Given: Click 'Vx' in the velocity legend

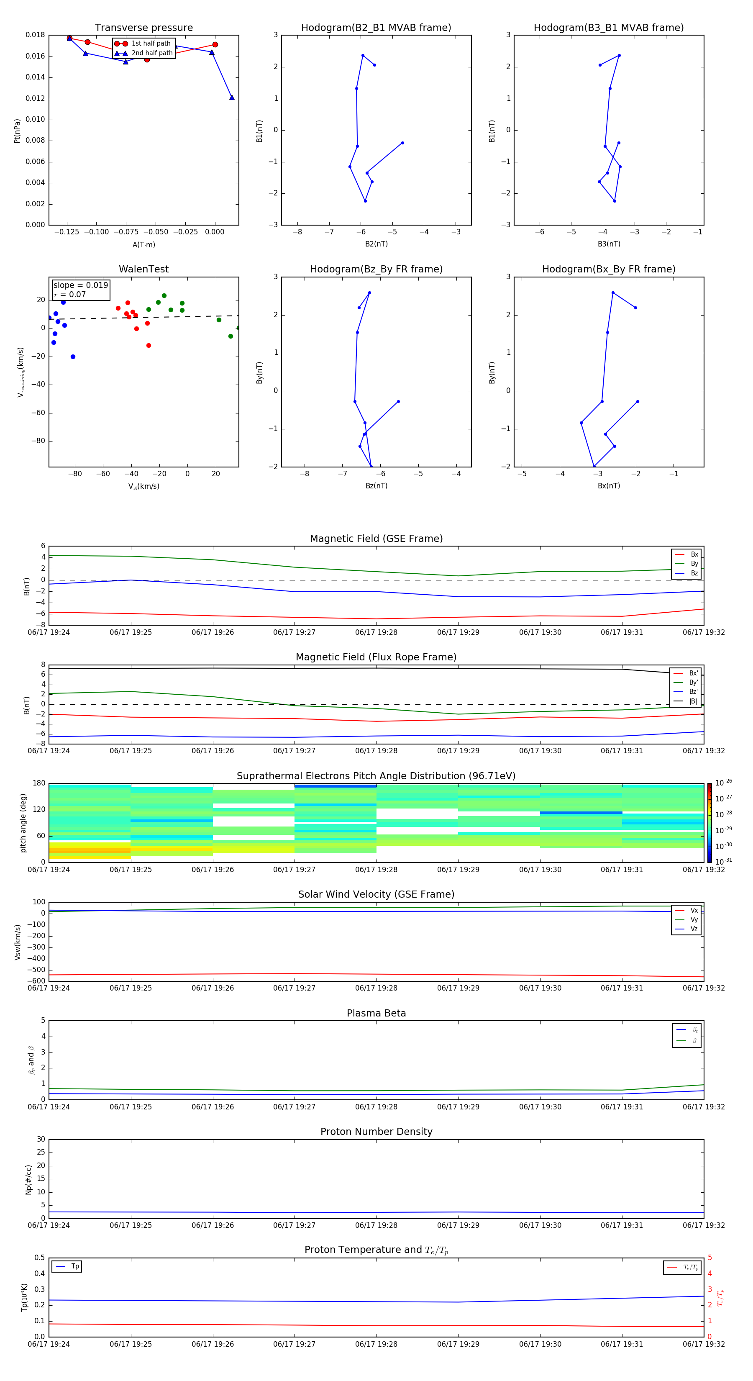Looking at the screenshot, I should (x=694, y=910).
